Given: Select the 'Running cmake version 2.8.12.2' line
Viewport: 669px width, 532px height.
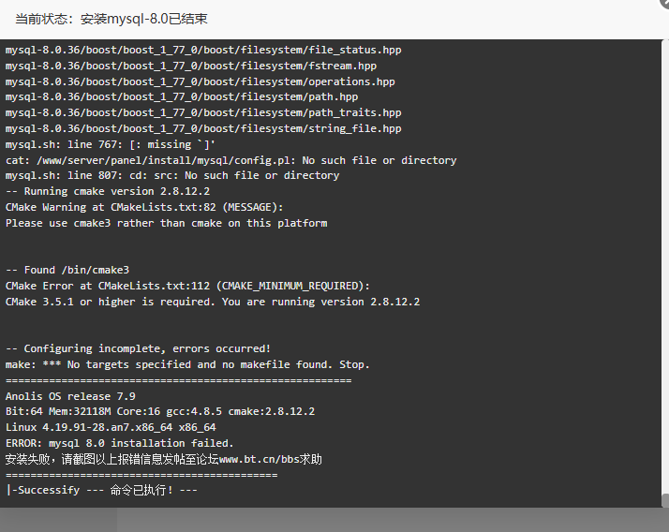Looking at the screenshot, I should [x=108, y=192].
